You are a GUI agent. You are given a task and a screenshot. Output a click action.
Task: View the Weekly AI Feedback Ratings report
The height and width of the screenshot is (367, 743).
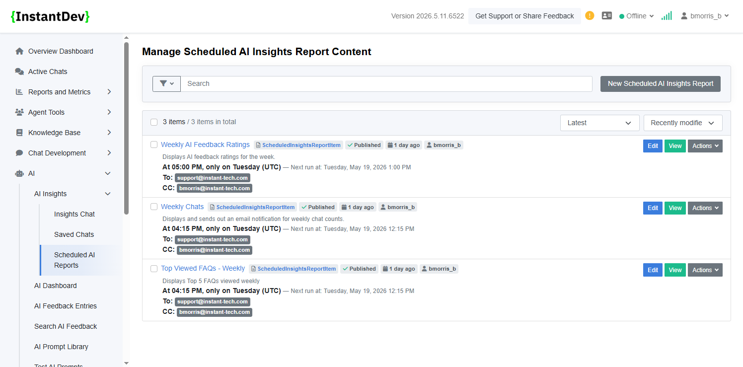coord(675,146)
